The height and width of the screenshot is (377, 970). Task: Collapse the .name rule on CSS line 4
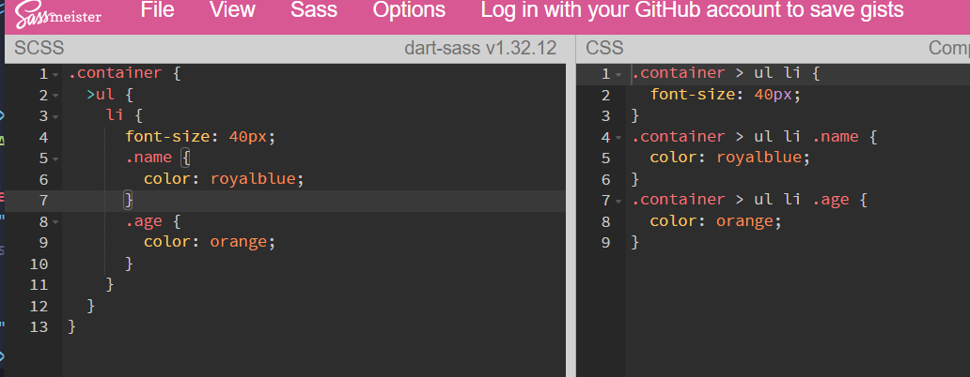click(x=618, y=138)
